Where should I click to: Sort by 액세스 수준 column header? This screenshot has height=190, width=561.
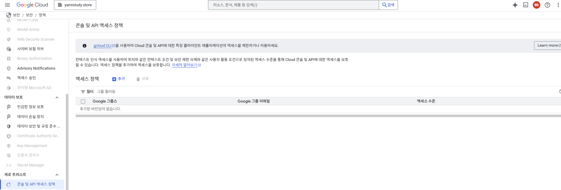click(426, 101)
